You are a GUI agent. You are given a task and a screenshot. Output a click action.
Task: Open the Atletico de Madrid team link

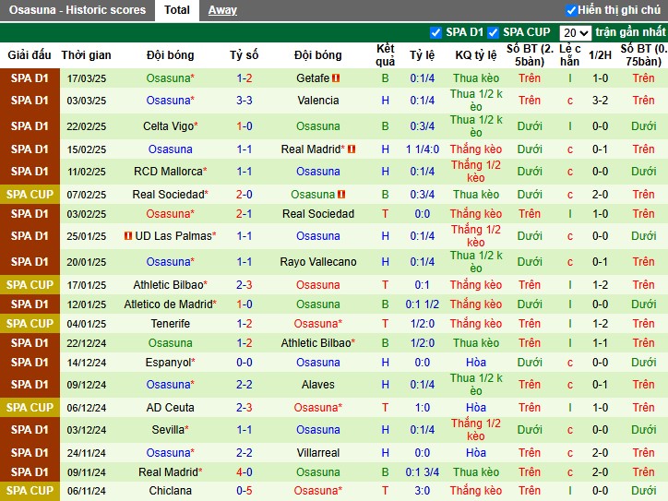(168, 304)
